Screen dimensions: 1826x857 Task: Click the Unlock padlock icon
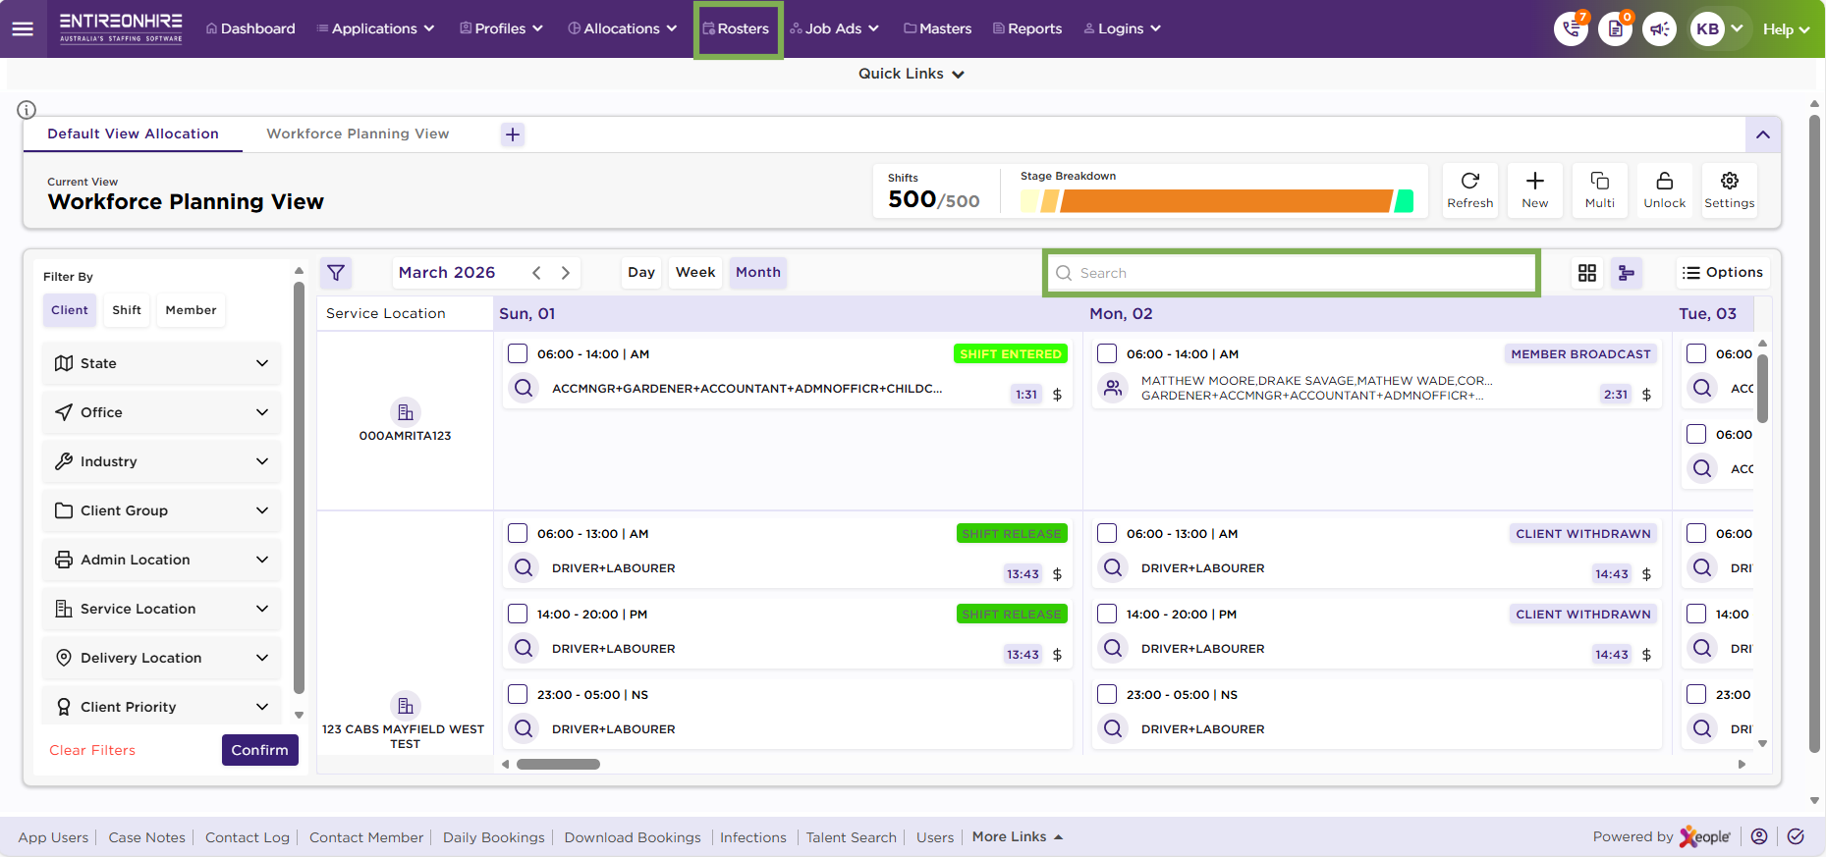[1664, 182]
